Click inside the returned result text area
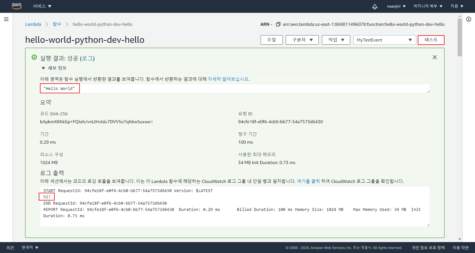Viewport: 475px width, 253px height. coord(235,88)
